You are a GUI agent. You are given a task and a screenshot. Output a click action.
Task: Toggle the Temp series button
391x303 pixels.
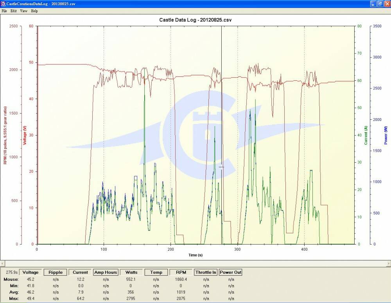coord(156,272)
